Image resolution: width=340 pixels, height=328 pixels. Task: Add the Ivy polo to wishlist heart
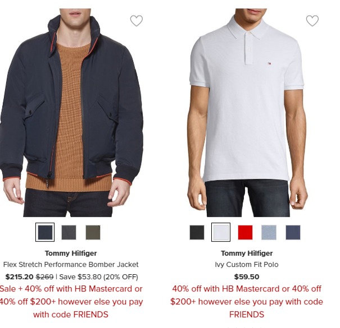tap(312, 21)
